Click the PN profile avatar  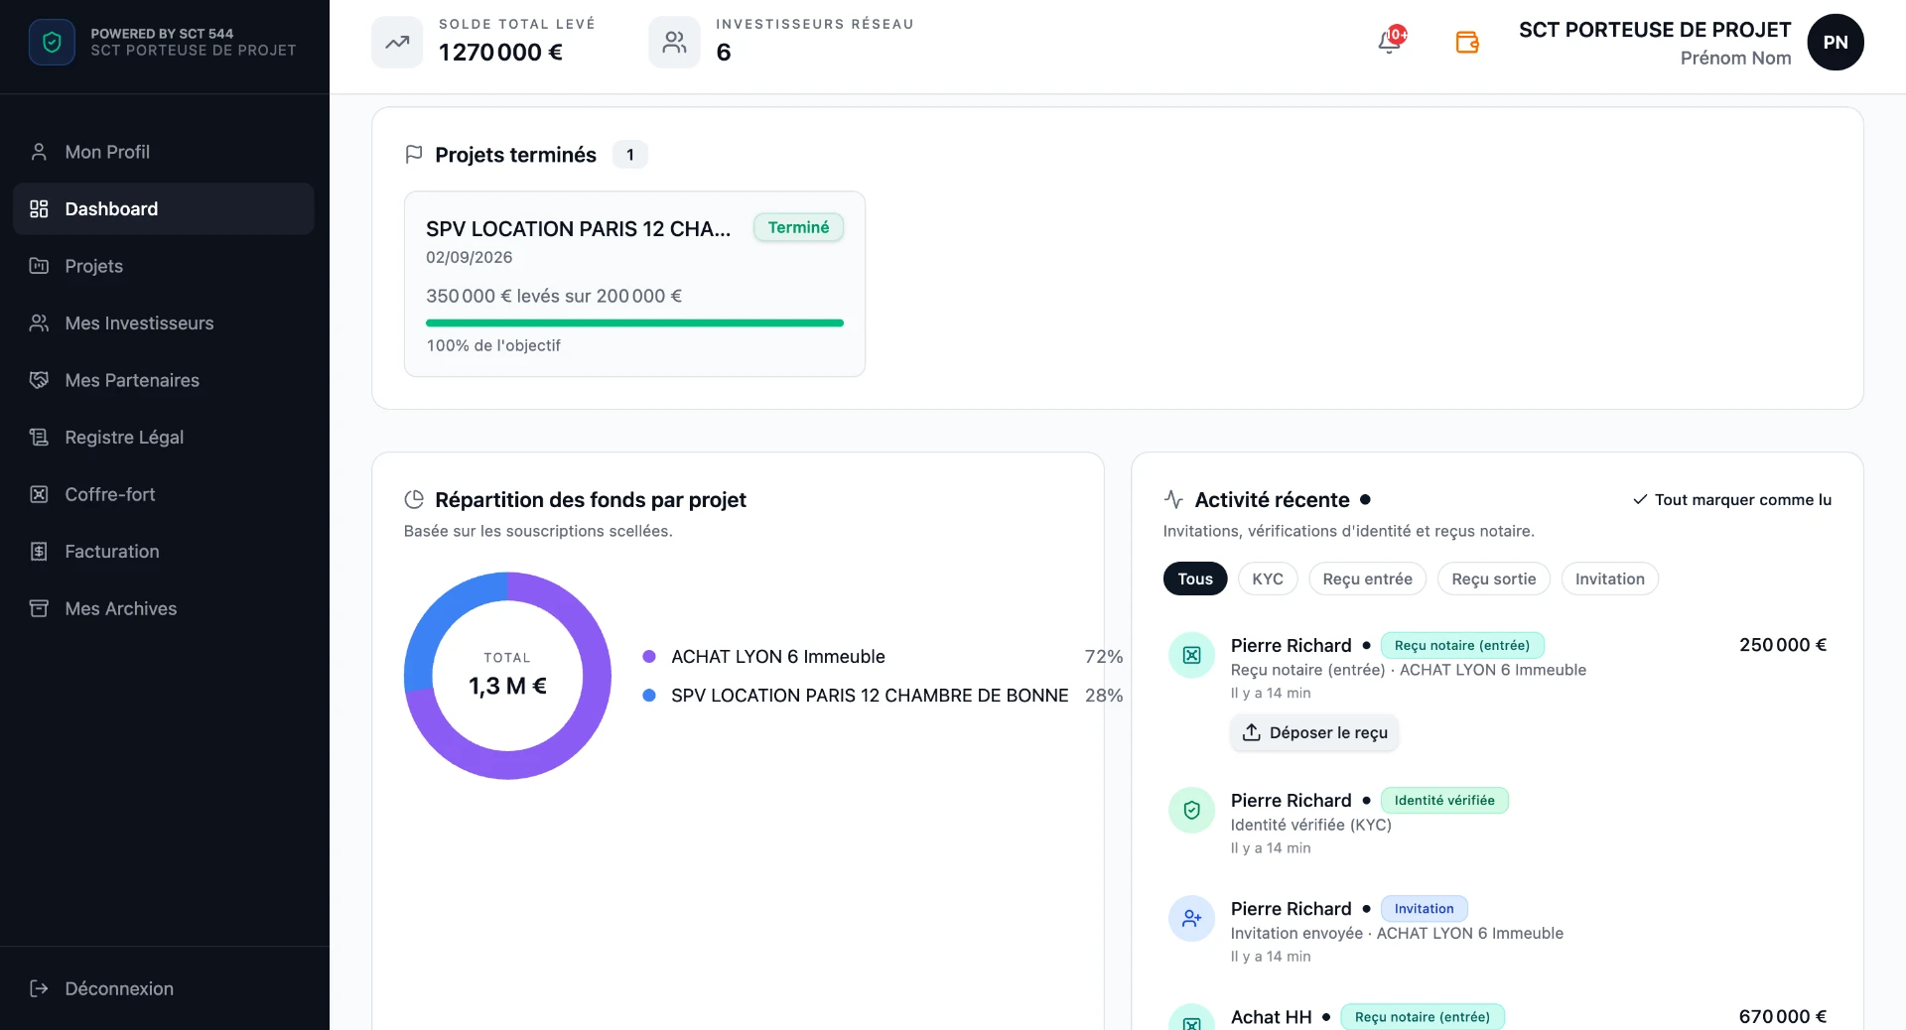[x=1835, y=42]
